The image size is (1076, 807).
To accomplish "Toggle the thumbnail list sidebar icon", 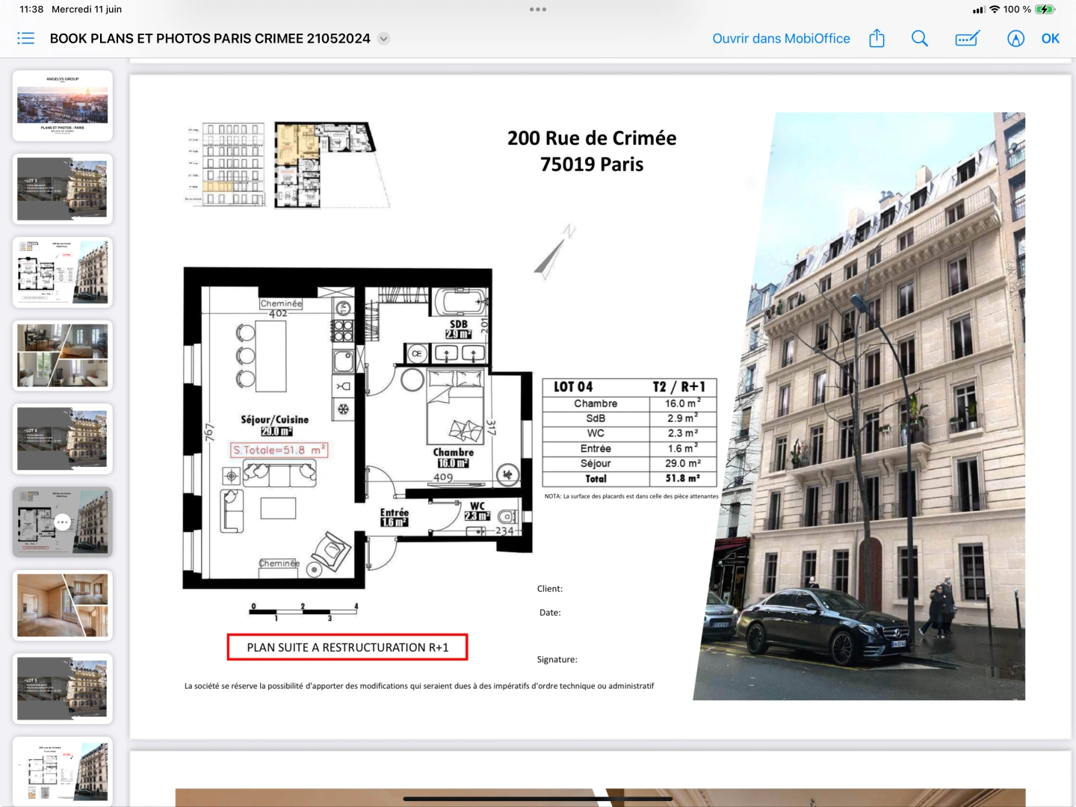I will tap(25, 38).
